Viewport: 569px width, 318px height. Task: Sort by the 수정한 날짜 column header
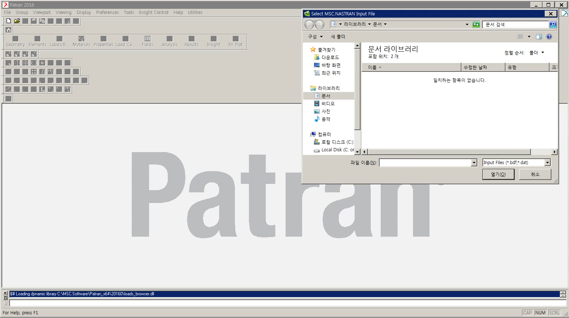coord(483,67)
